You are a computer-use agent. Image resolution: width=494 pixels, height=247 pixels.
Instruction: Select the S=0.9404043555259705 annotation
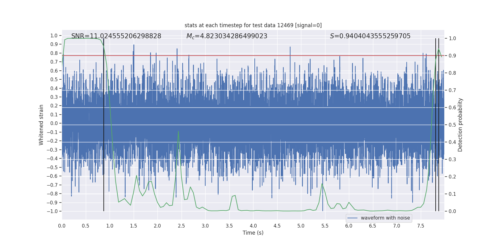370,36
